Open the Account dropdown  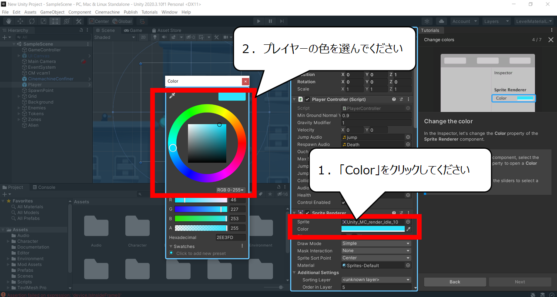pos(464,21)
